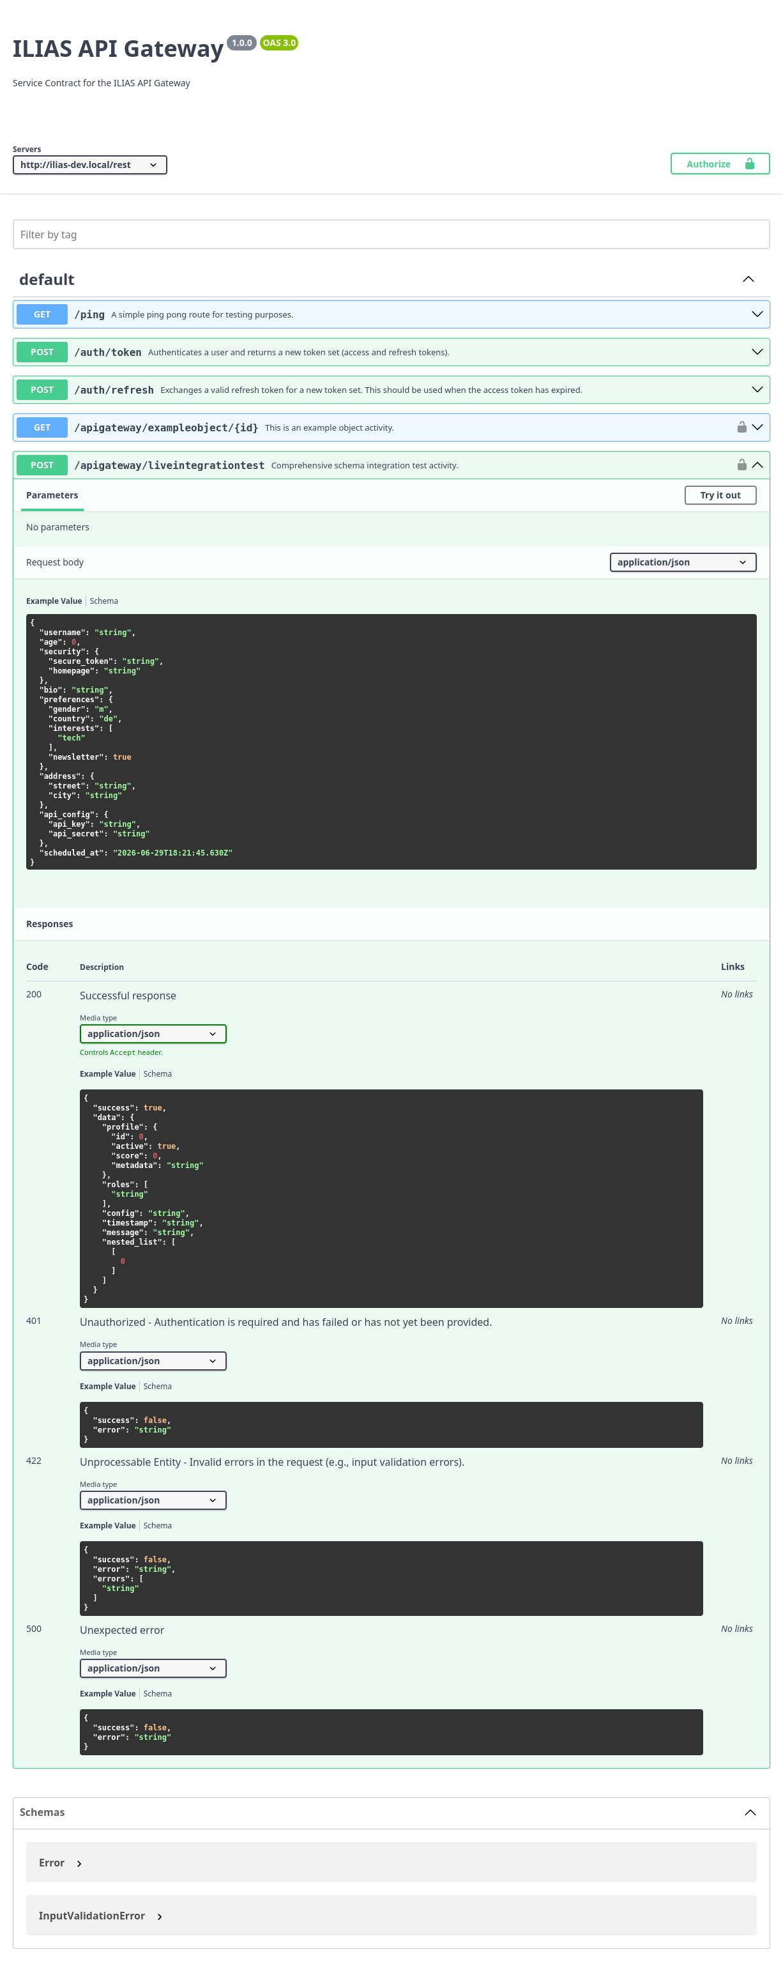Click the ILIAS API Gateway title
The height and width of the screenshot is (1968, 783).
tap(118, 49)
